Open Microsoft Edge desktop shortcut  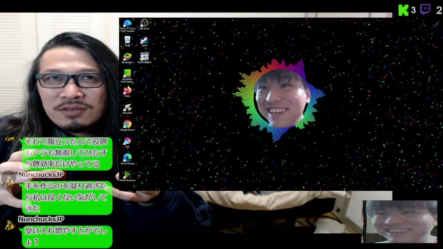coord(127,159)
